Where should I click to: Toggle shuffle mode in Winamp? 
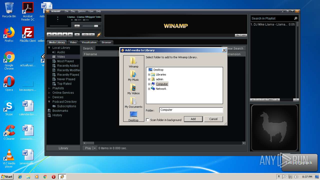pos(85,35)
